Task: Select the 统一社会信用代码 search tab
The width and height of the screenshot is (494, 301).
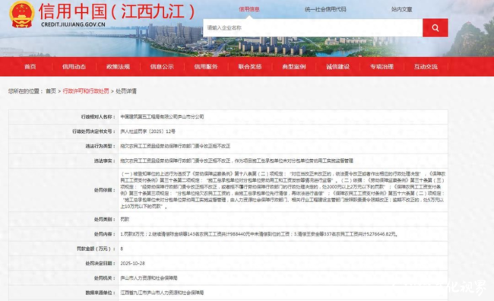Action: 325,9
